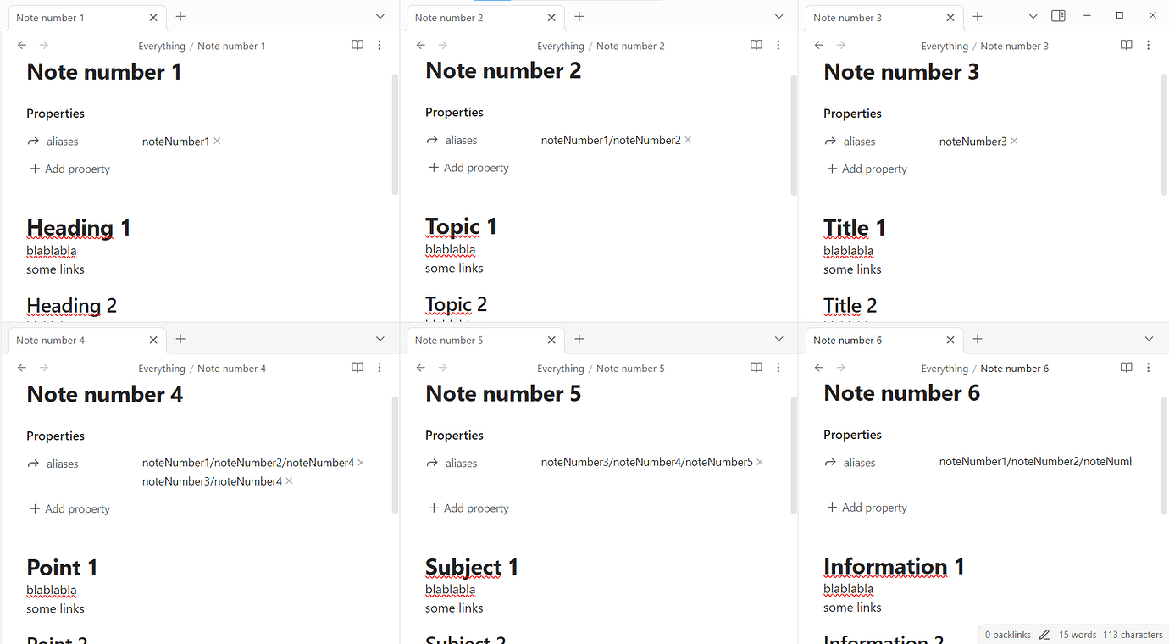Toggle the right sidebar expand icon
Image resolution: width=1169 pixels, height=644 pixels.
point(1058,15)
